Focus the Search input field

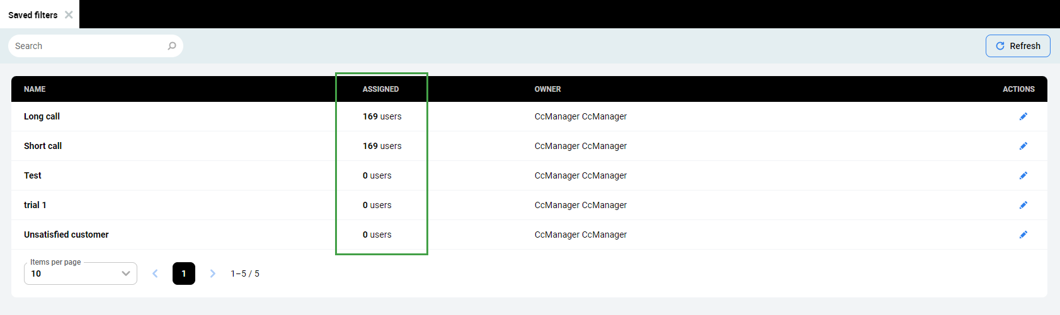point(88,46)
